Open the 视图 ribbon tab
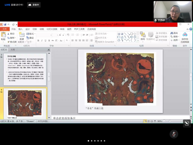Image resolution: width=193 pixels, height=145 pixels. [69, 29]
